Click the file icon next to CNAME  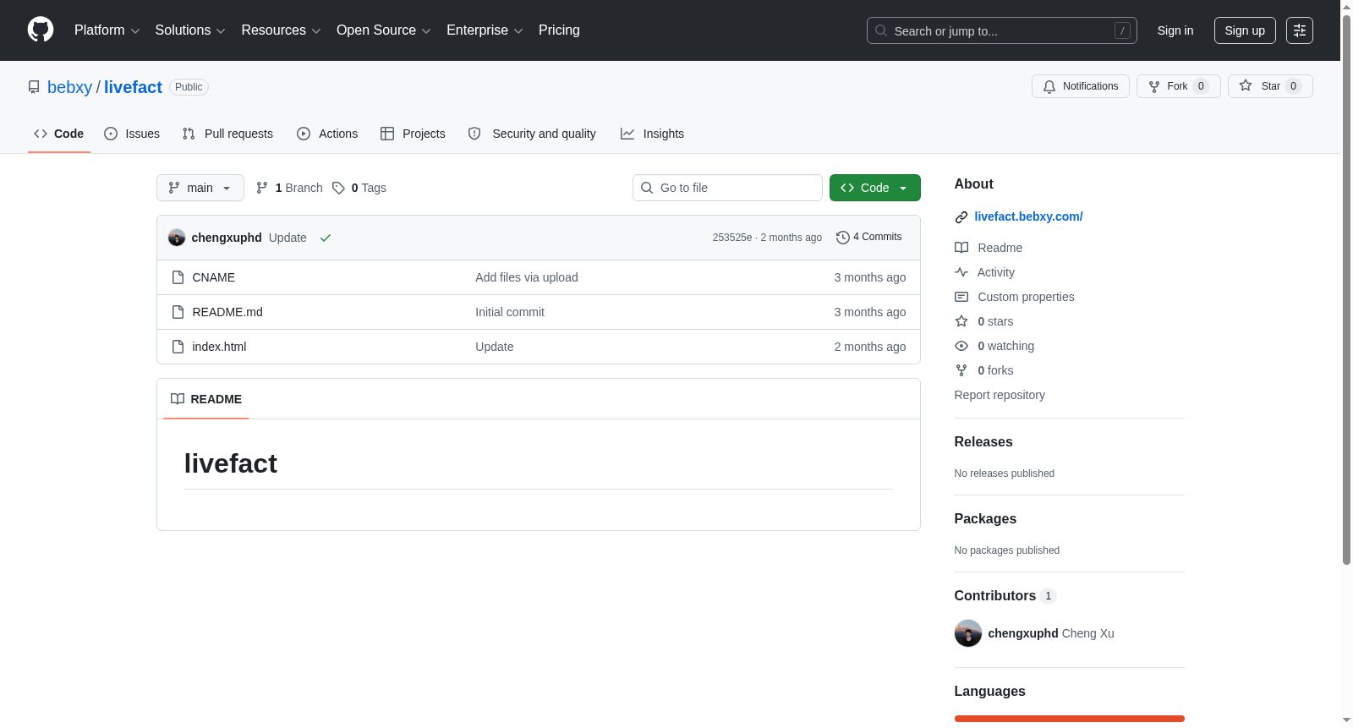coord(178,277)
